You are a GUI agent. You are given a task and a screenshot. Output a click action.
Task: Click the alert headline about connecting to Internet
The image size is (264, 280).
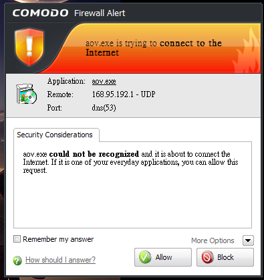[154, 48]
